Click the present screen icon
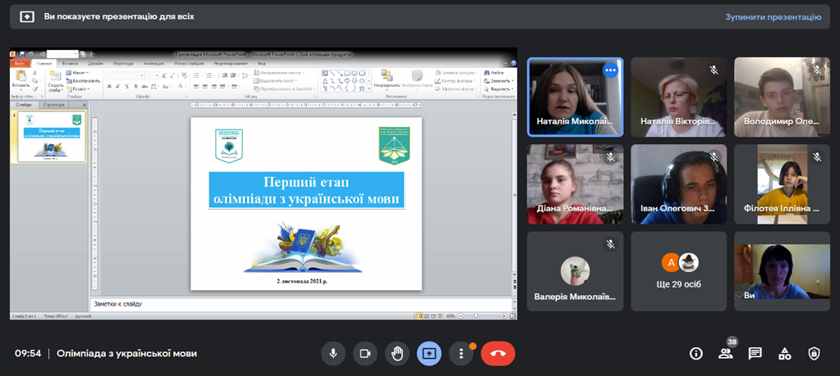This screenshot has height=376, width=840. (429, 353)
